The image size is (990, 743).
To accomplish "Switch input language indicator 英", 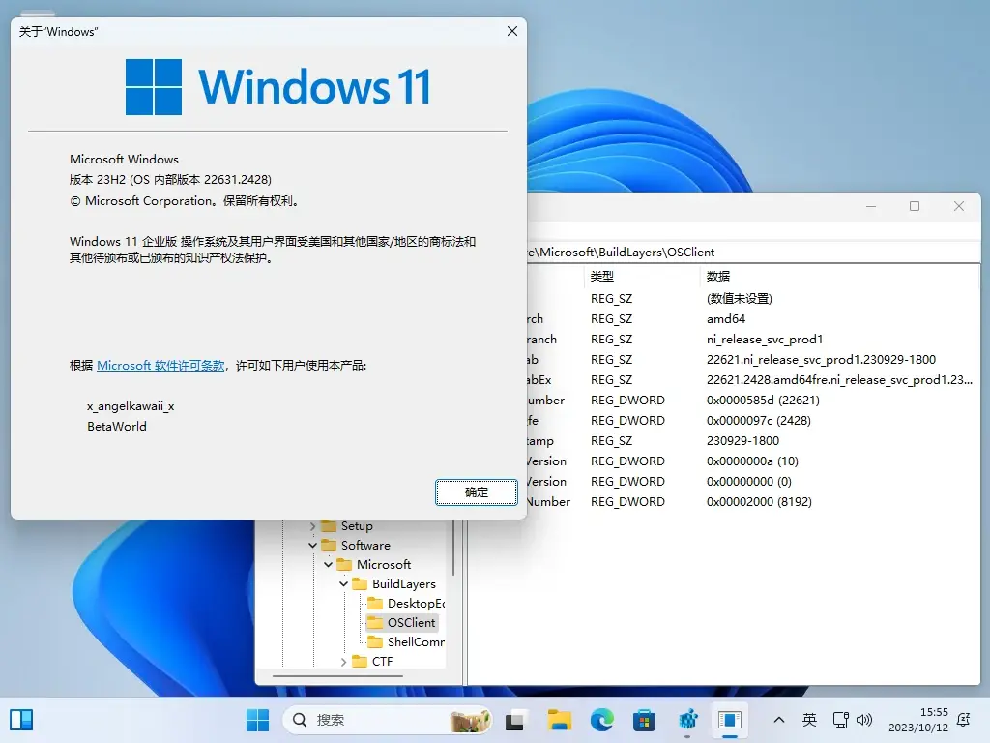I will 809,720.
